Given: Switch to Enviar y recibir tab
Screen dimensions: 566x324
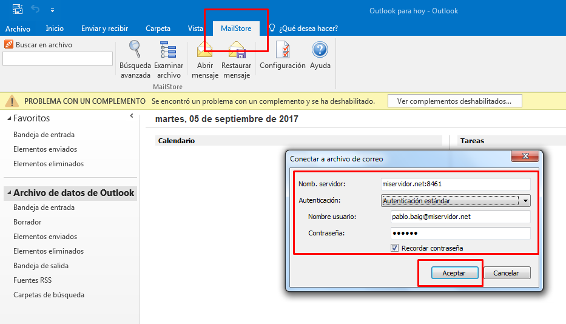Looking at the screenshot, I should [105, 28].
